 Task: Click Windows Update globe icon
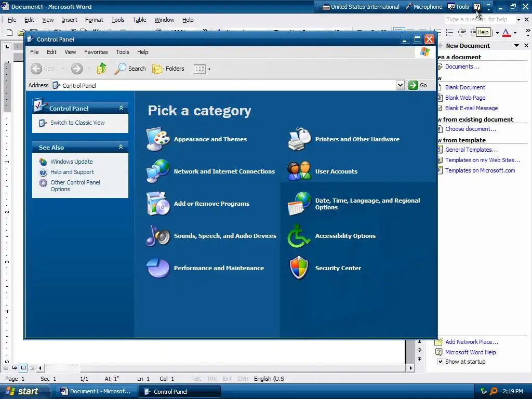[x=43, y=162]
